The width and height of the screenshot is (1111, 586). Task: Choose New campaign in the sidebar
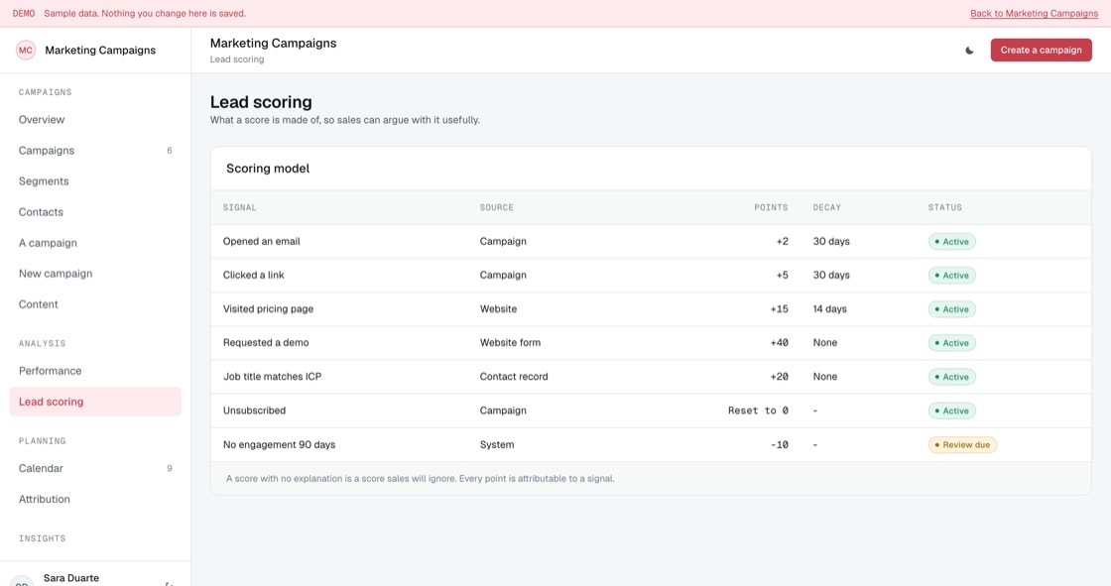pyautogui.click(x=95, y=274)
